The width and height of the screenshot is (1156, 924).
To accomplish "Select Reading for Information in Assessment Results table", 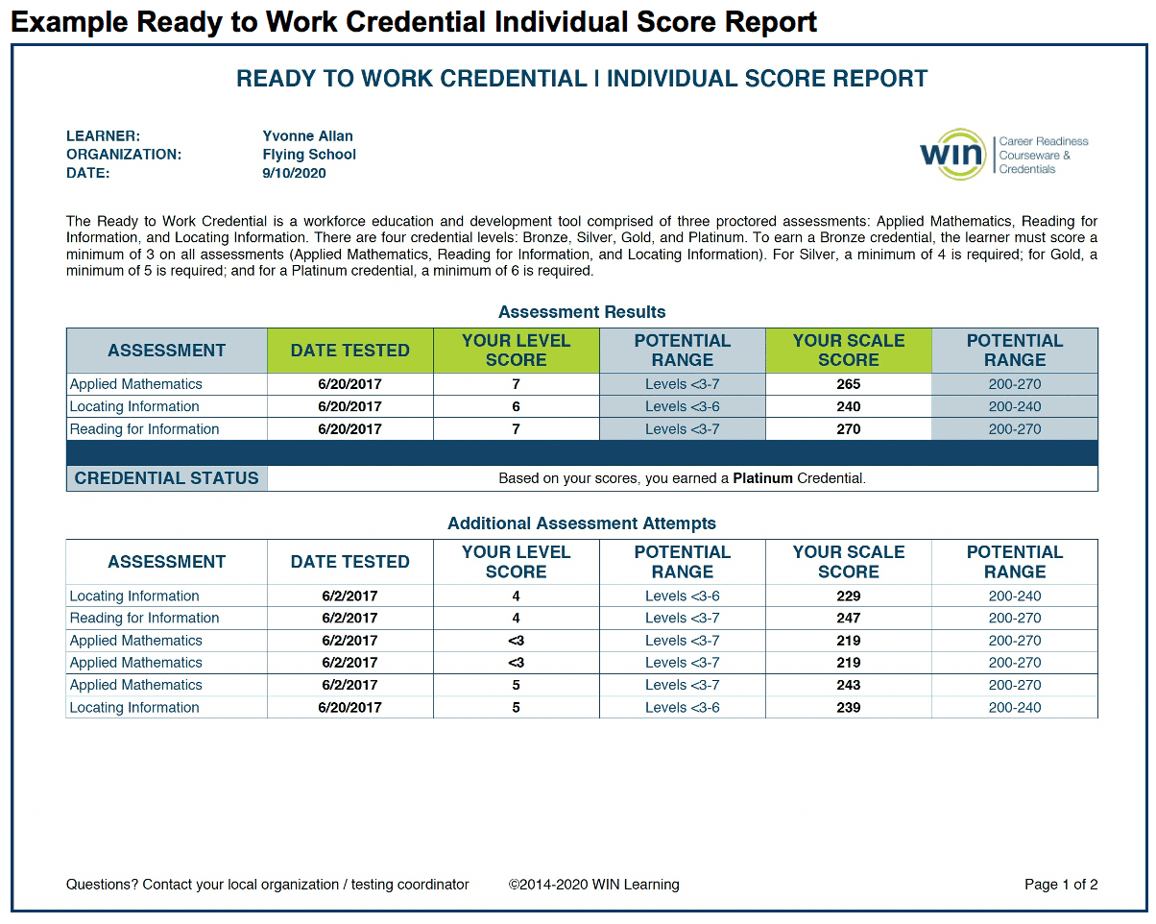I will [x=144, y=429].
